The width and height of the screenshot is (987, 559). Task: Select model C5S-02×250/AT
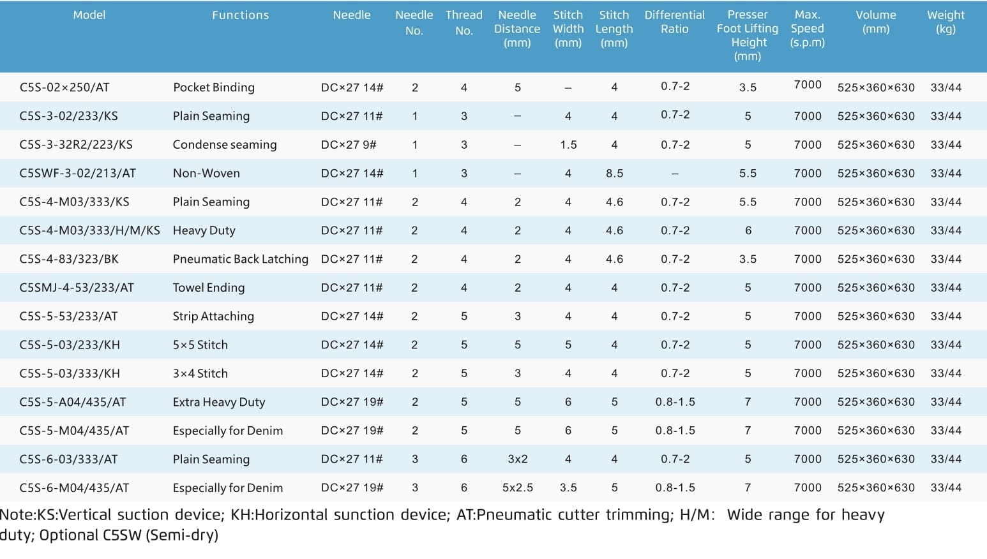(64, 87)
